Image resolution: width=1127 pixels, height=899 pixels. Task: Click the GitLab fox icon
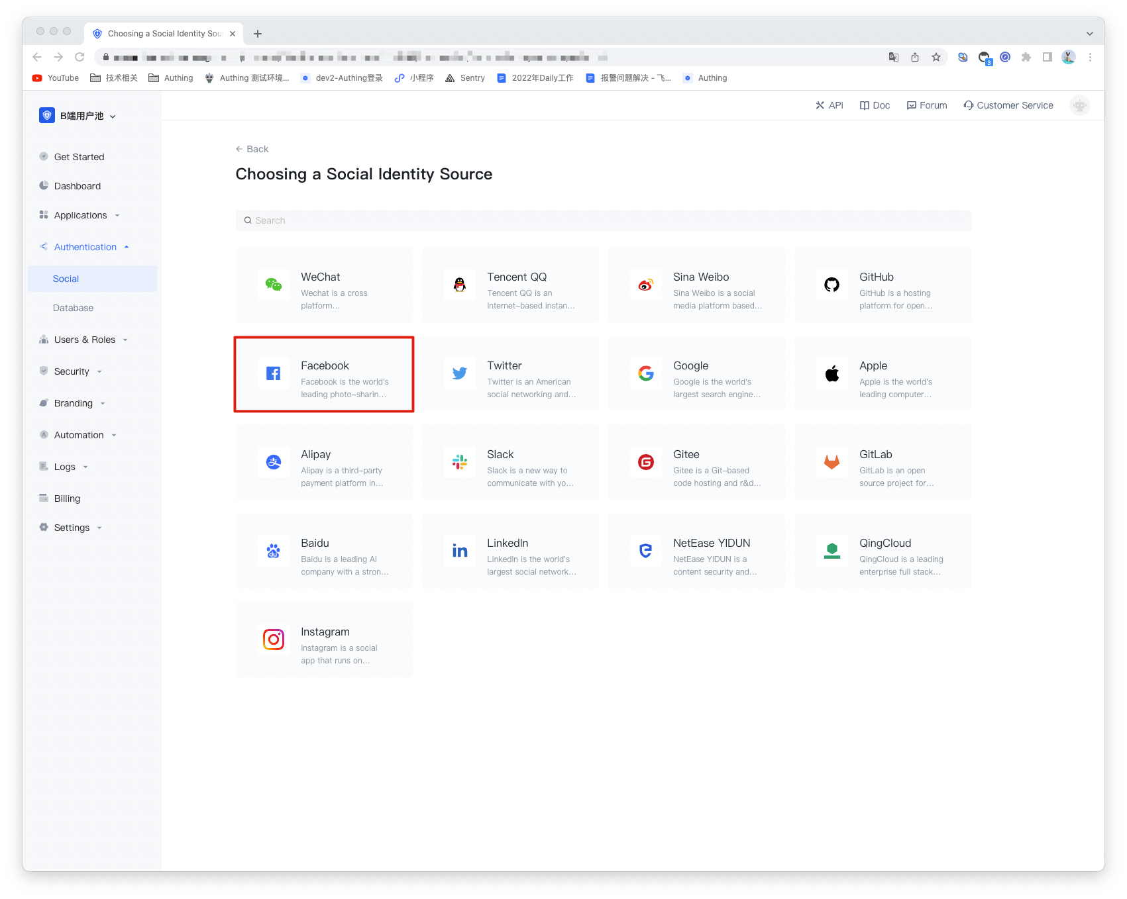tap(832, 463)
